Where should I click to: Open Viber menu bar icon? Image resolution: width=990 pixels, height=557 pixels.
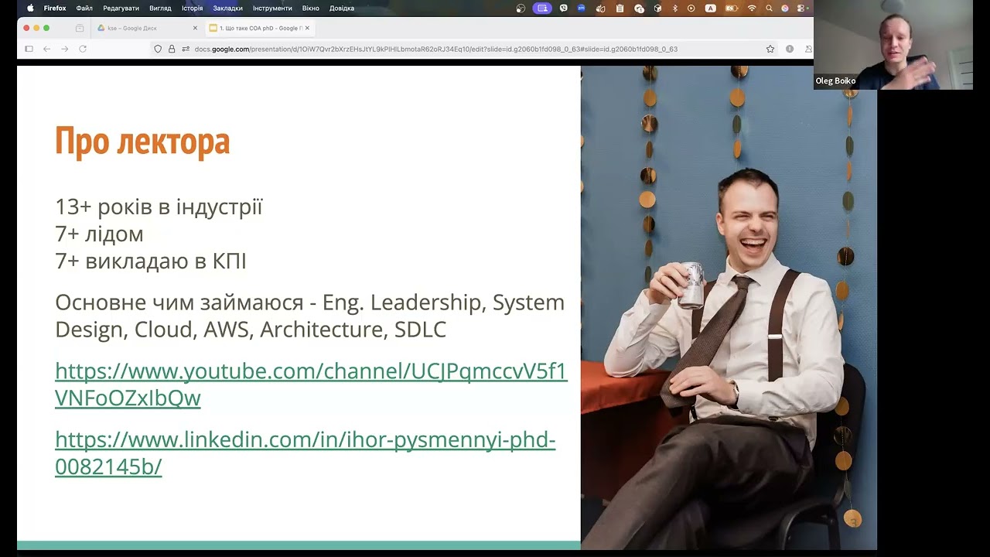(564, 8)
